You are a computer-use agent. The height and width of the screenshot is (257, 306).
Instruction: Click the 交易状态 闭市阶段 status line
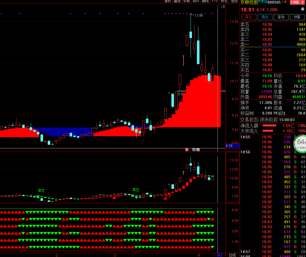[x=267, y=120]
